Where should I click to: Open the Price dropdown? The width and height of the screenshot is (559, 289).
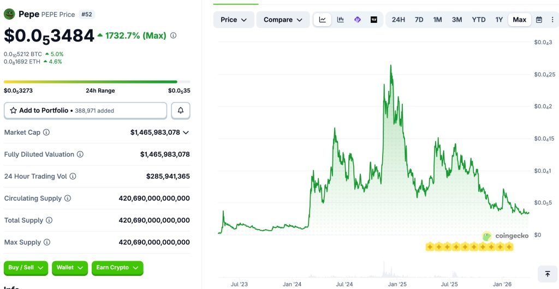(234, 20)
